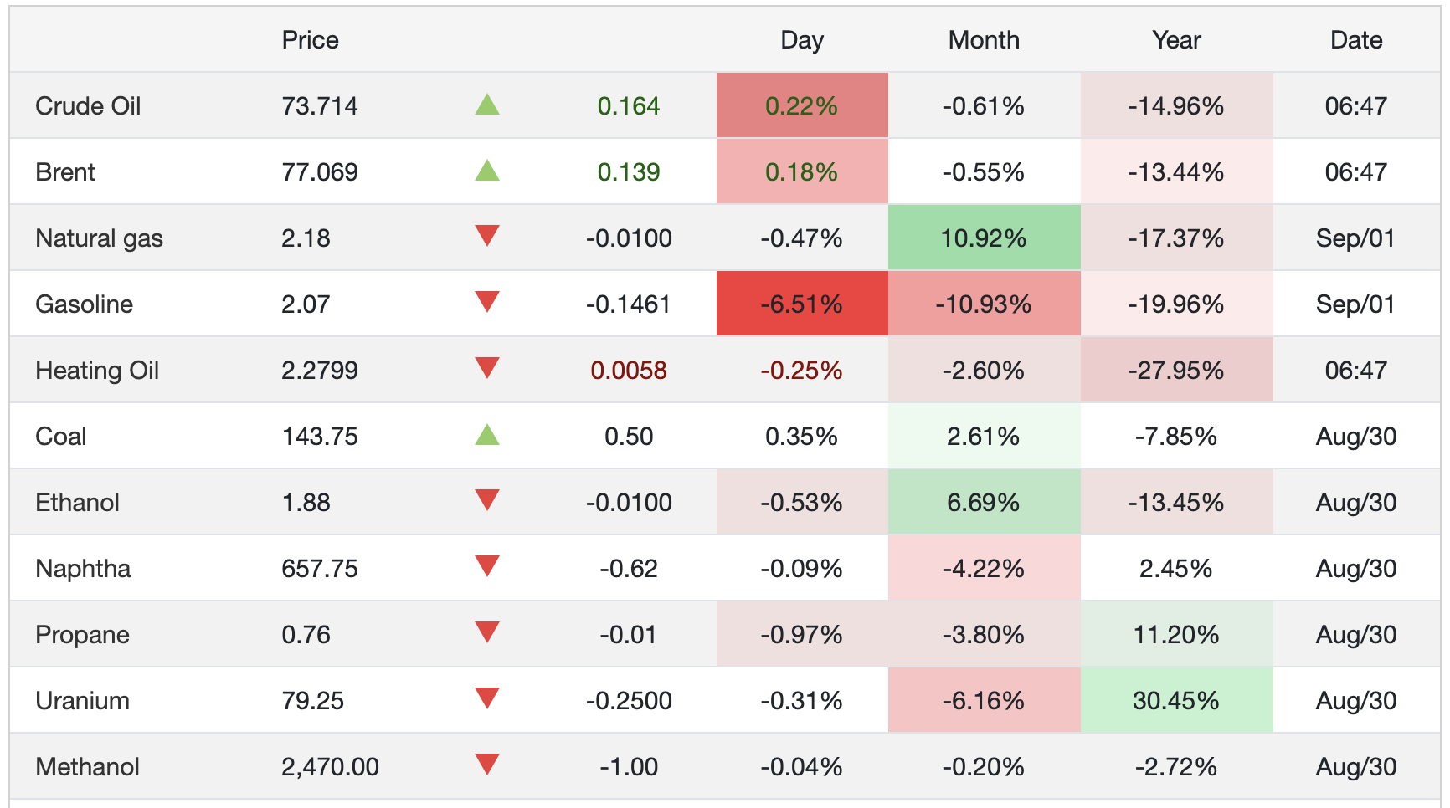Click Heating Oil change value 0.0058
1450x808 pixels.
coord(629,371)
